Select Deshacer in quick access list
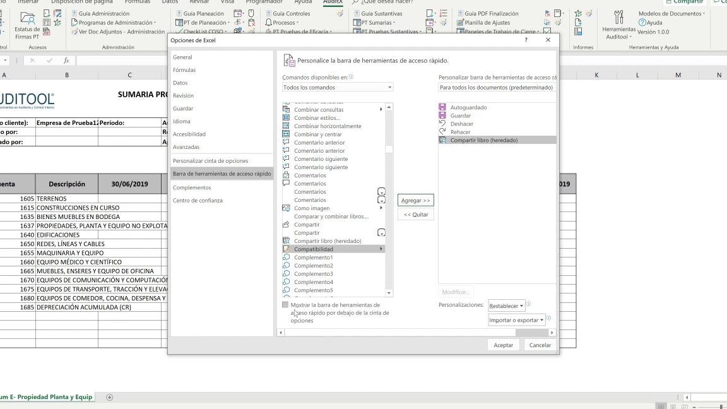727x409 pixels. pos(497,124)
